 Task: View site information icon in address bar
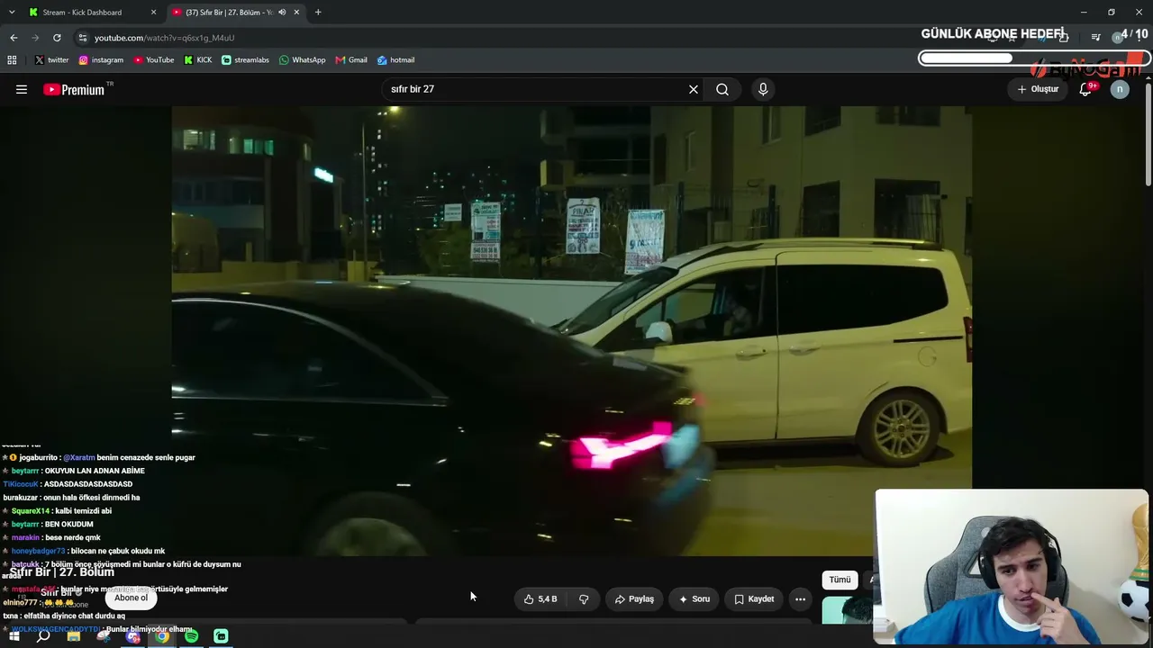[83, 38]
